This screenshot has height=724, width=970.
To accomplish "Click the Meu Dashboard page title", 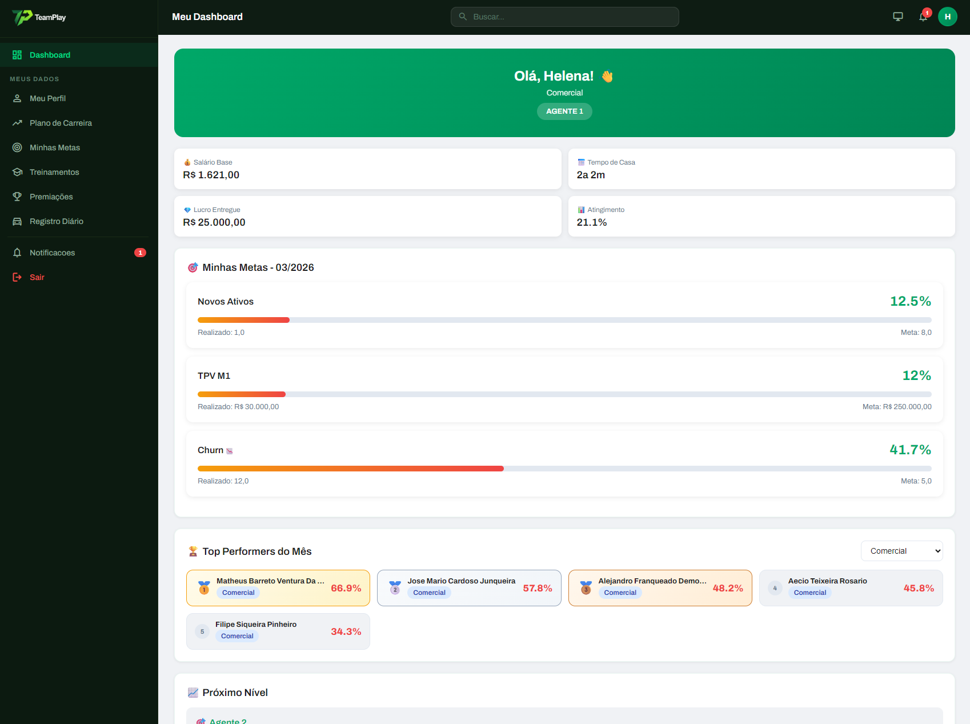I will [x=207, y=17].
